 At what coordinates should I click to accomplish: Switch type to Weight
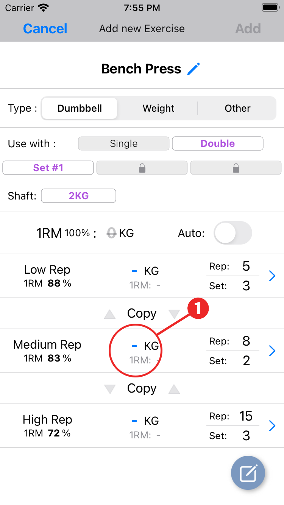(159, 109)
